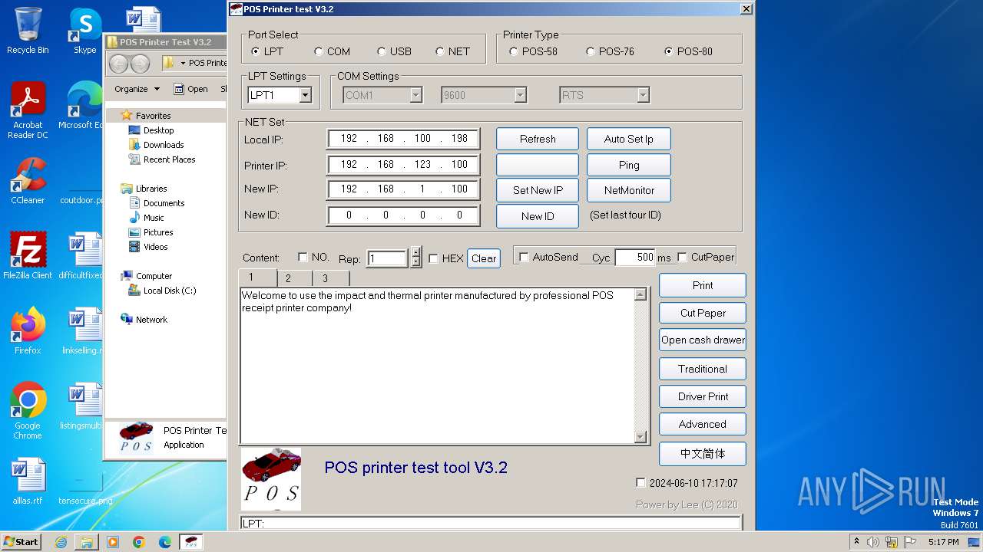Increase the Rep count spinner
Screen dimensions: 983x552
pyautogui.click(x=415, y=252)
